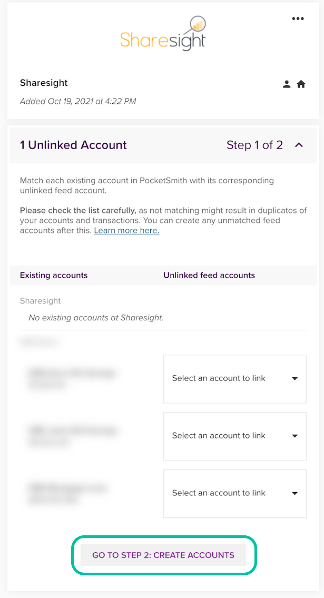The image size is (324, 598).
Task: Select the Sharesight institution name text
Action: coord(44,83)
